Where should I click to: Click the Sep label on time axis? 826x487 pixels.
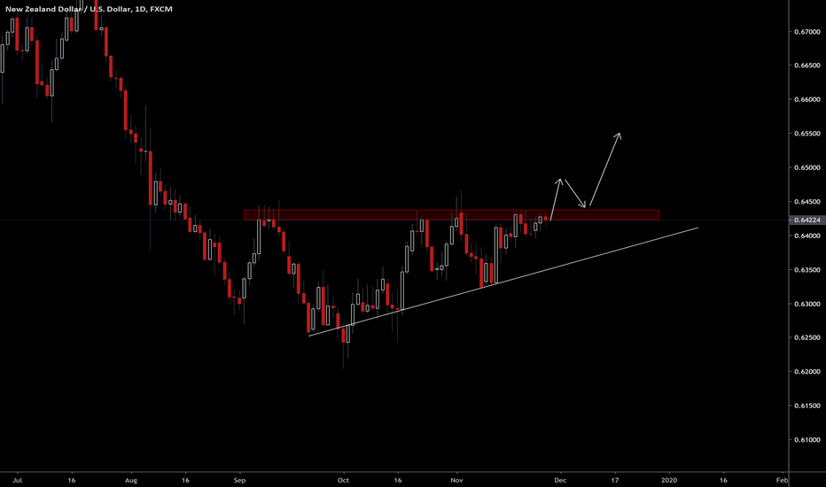point(238,478)
